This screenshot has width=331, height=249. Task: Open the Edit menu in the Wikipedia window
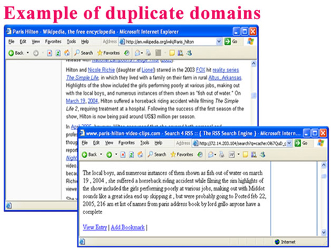click(x=23, y=42)
